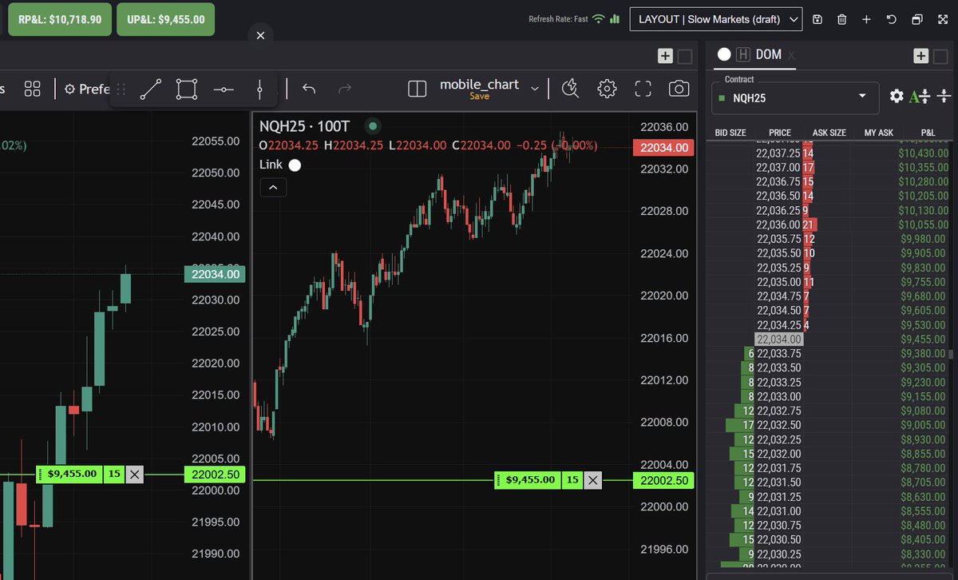Collapse the chart legend chevron

pyautogui.click(x=272, y=188)
